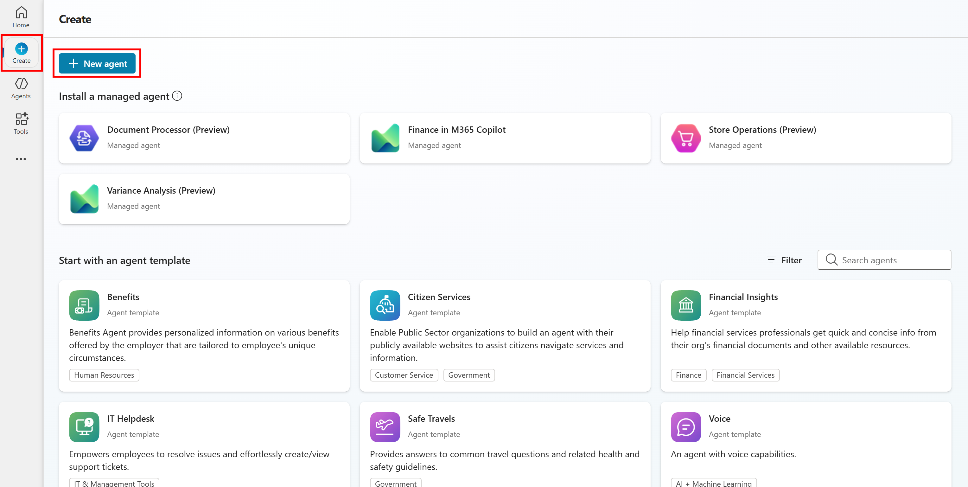The height and width of the screenshot is (487, 968).
Task: Click the Document Processor agent icon
Action: (x=84, y=138)
